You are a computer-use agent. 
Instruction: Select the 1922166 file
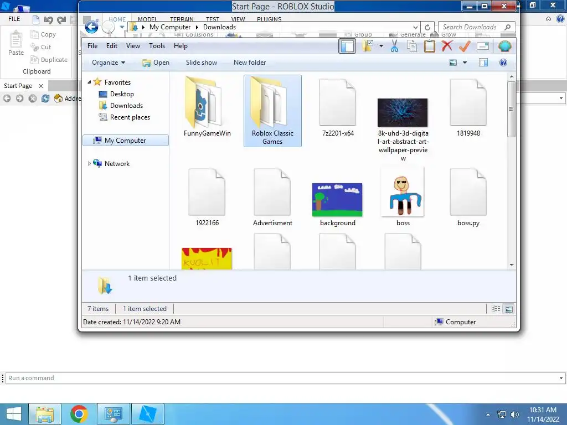click(207, 198)
